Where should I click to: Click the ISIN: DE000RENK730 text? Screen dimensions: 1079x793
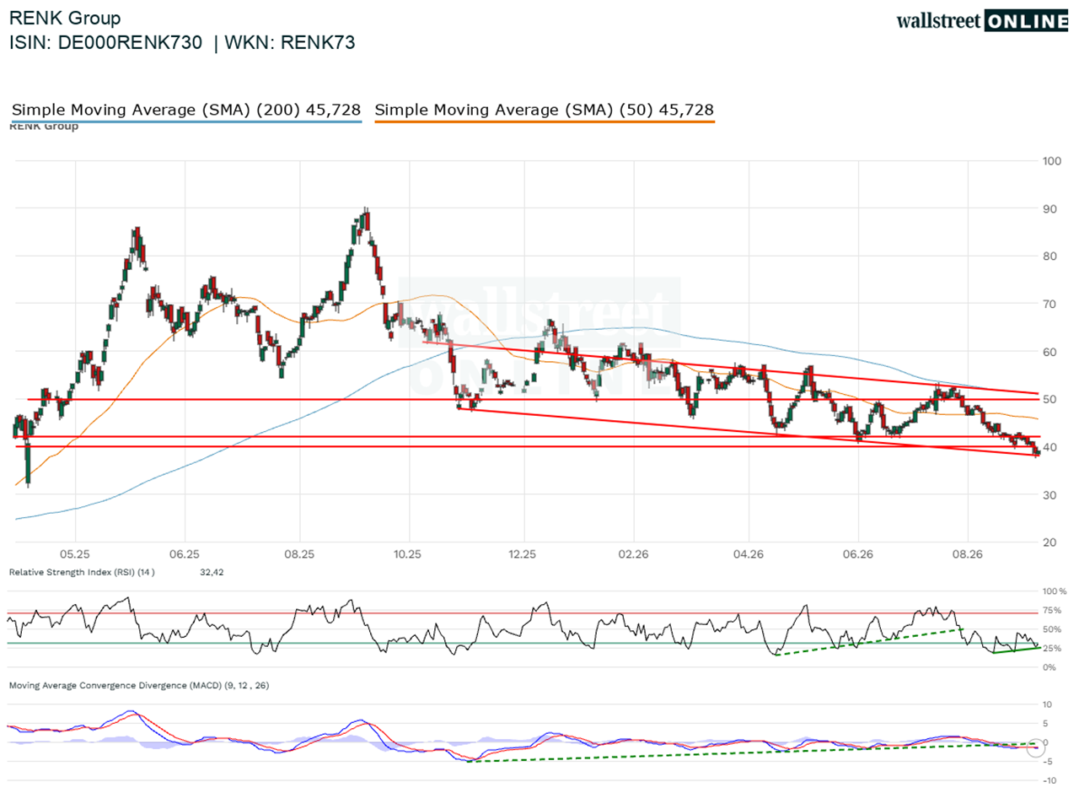105,44
